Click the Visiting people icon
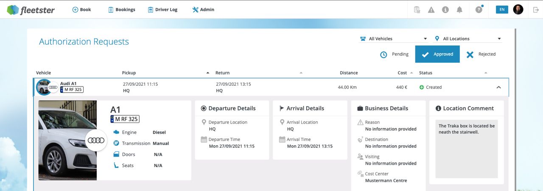The width and height of the screenshot is (543, 191). click(360, 157)
